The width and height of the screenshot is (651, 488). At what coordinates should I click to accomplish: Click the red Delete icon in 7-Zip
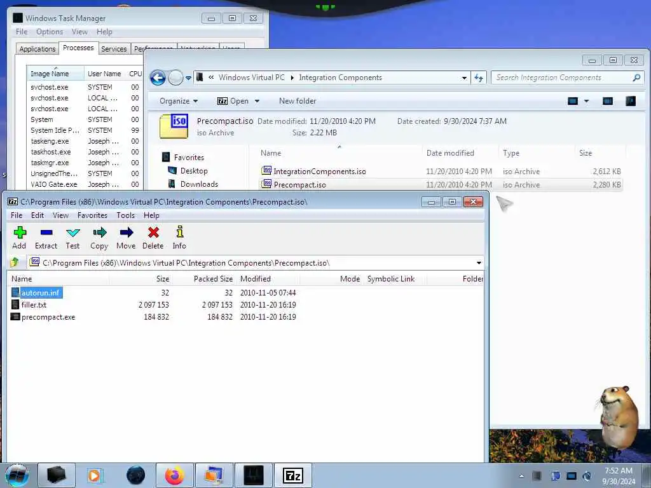(x=153, y=238)
